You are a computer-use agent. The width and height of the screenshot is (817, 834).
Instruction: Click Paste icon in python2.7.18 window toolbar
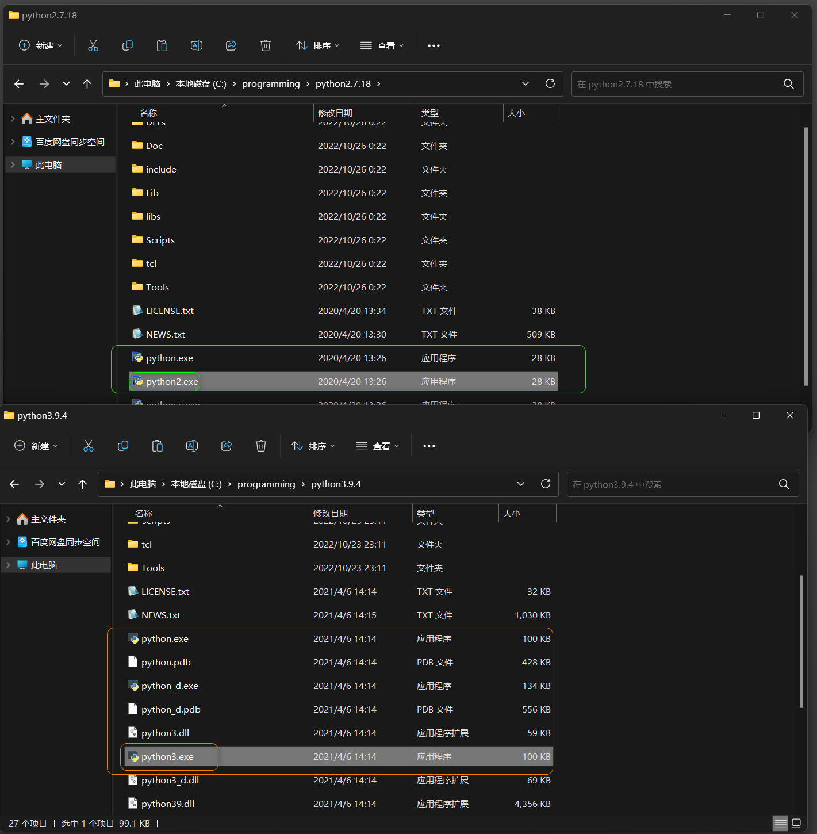(162, 45)
